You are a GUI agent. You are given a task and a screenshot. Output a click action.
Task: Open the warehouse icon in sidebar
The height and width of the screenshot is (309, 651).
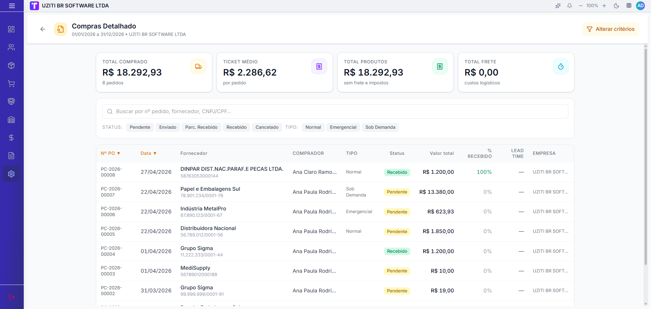point(11,120)
